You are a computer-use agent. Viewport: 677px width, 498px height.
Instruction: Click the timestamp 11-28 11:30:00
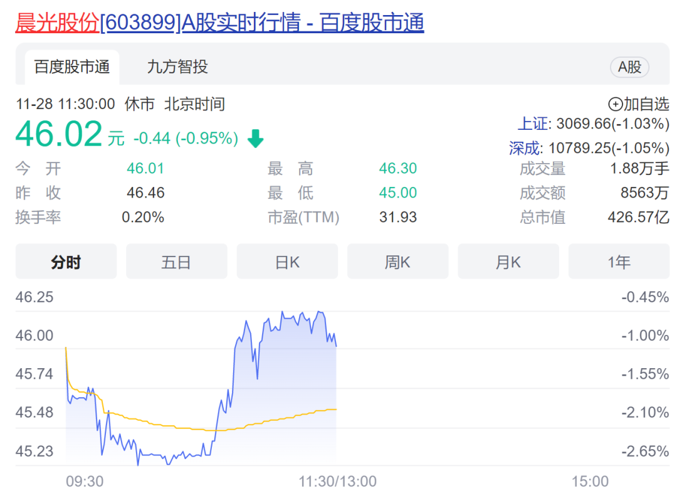click(66, 104)
